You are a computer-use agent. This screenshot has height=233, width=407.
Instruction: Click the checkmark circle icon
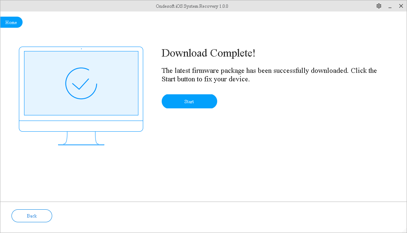tap(81, 84)
